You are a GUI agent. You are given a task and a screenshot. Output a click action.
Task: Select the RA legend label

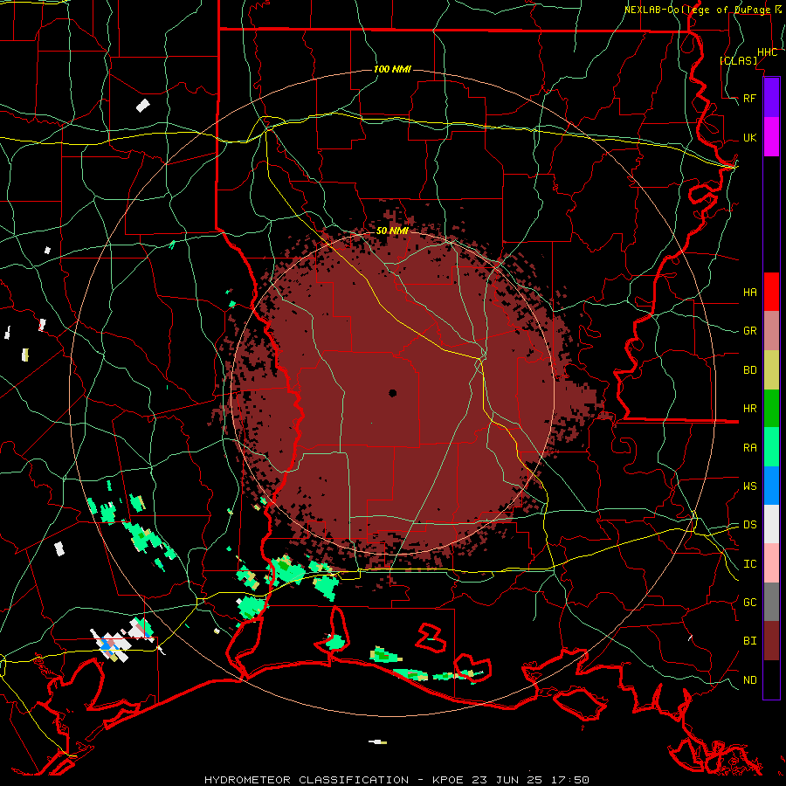click(749, 448)
